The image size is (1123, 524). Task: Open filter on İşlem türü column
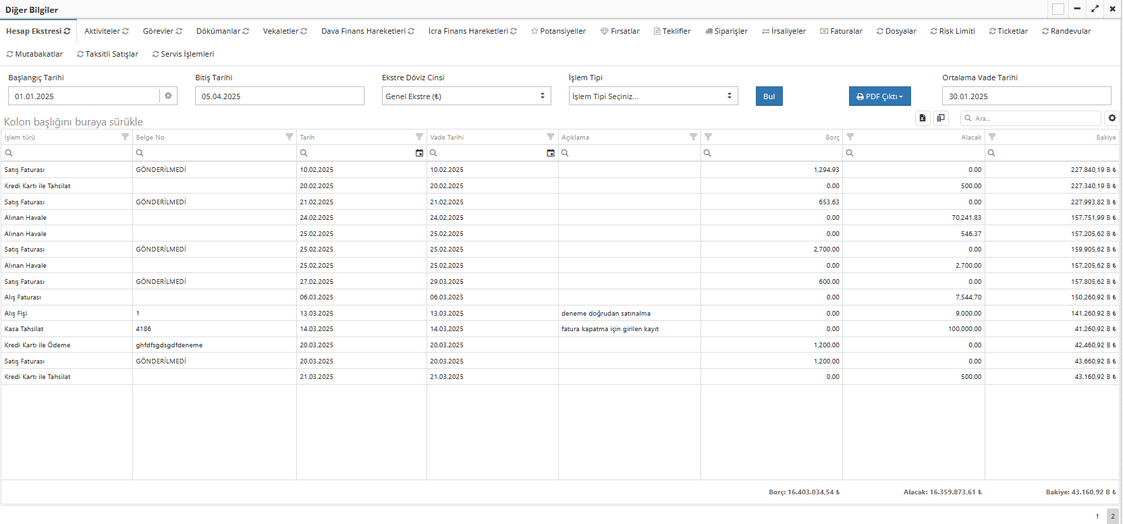coord(125,137)
